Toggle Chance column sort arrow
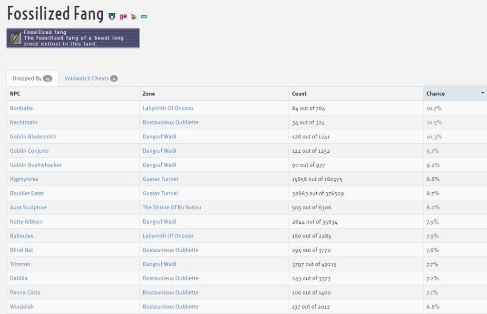 [x=482, y=93]
